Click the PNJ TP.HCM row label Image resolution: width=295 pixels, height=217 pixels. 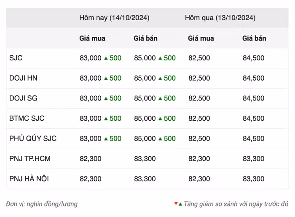[29, 159]
